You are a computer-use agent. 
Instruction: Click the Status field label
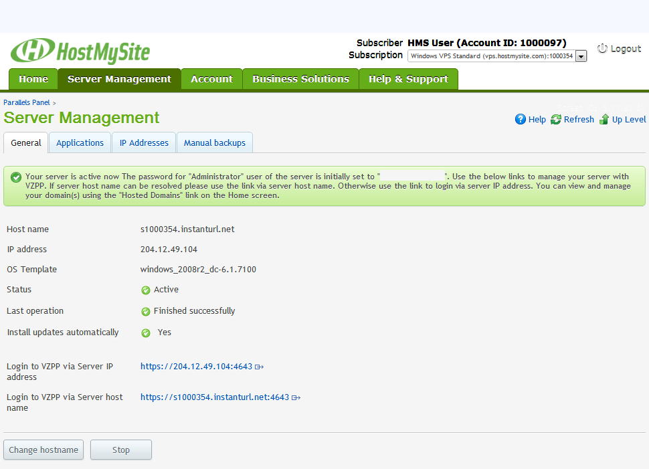(x=19, y=289)
